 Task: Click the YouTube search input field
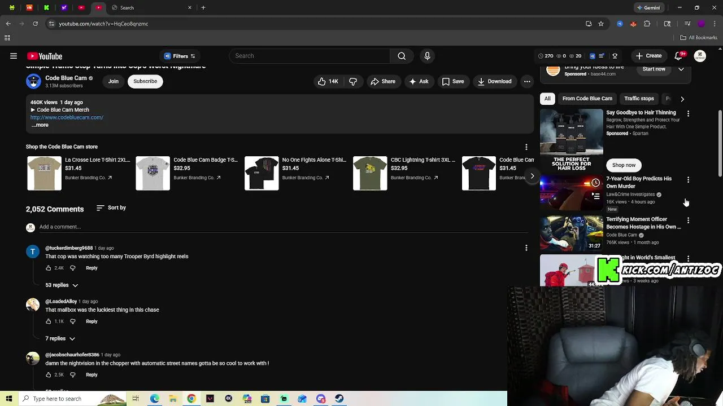coord(310,56)
